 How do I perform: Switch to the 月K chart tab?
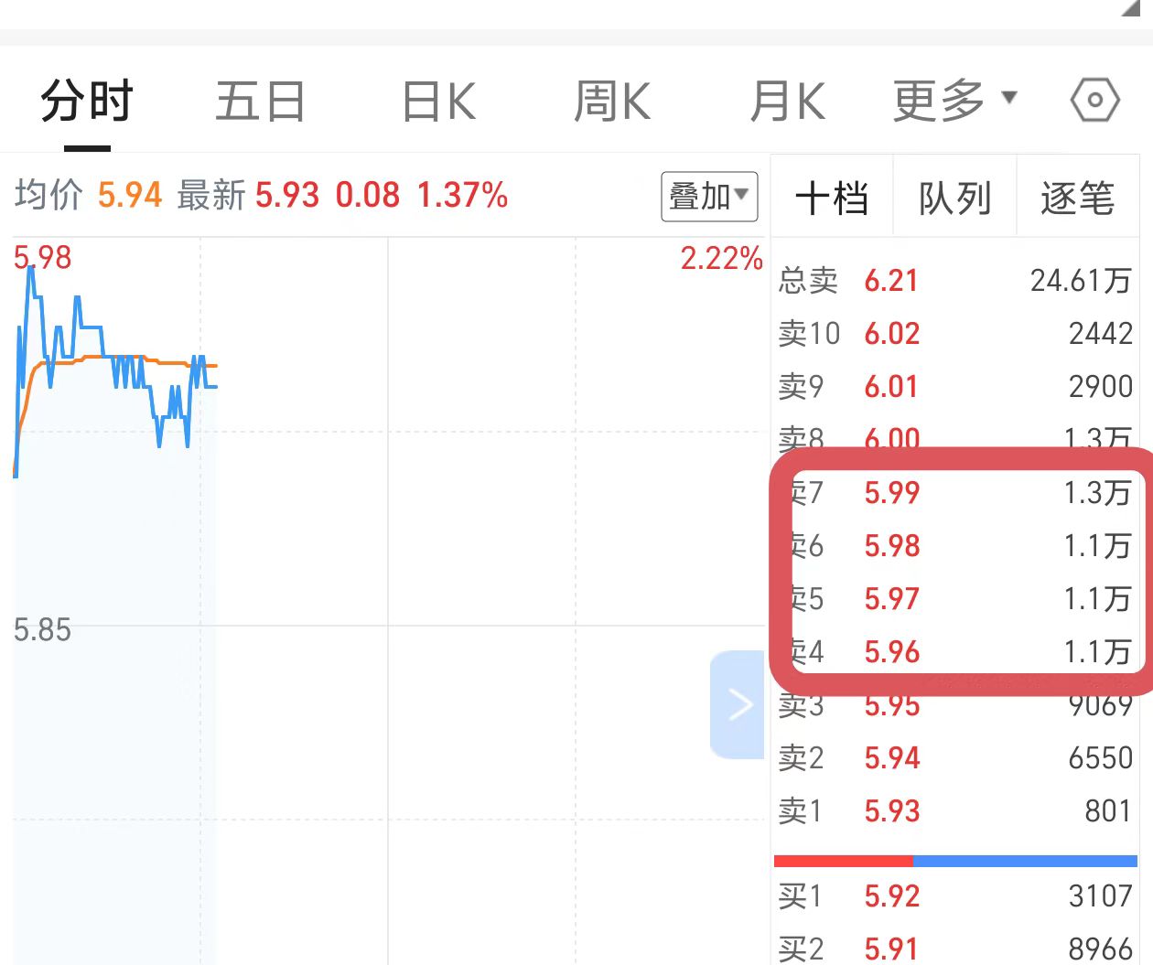point(787,101)
